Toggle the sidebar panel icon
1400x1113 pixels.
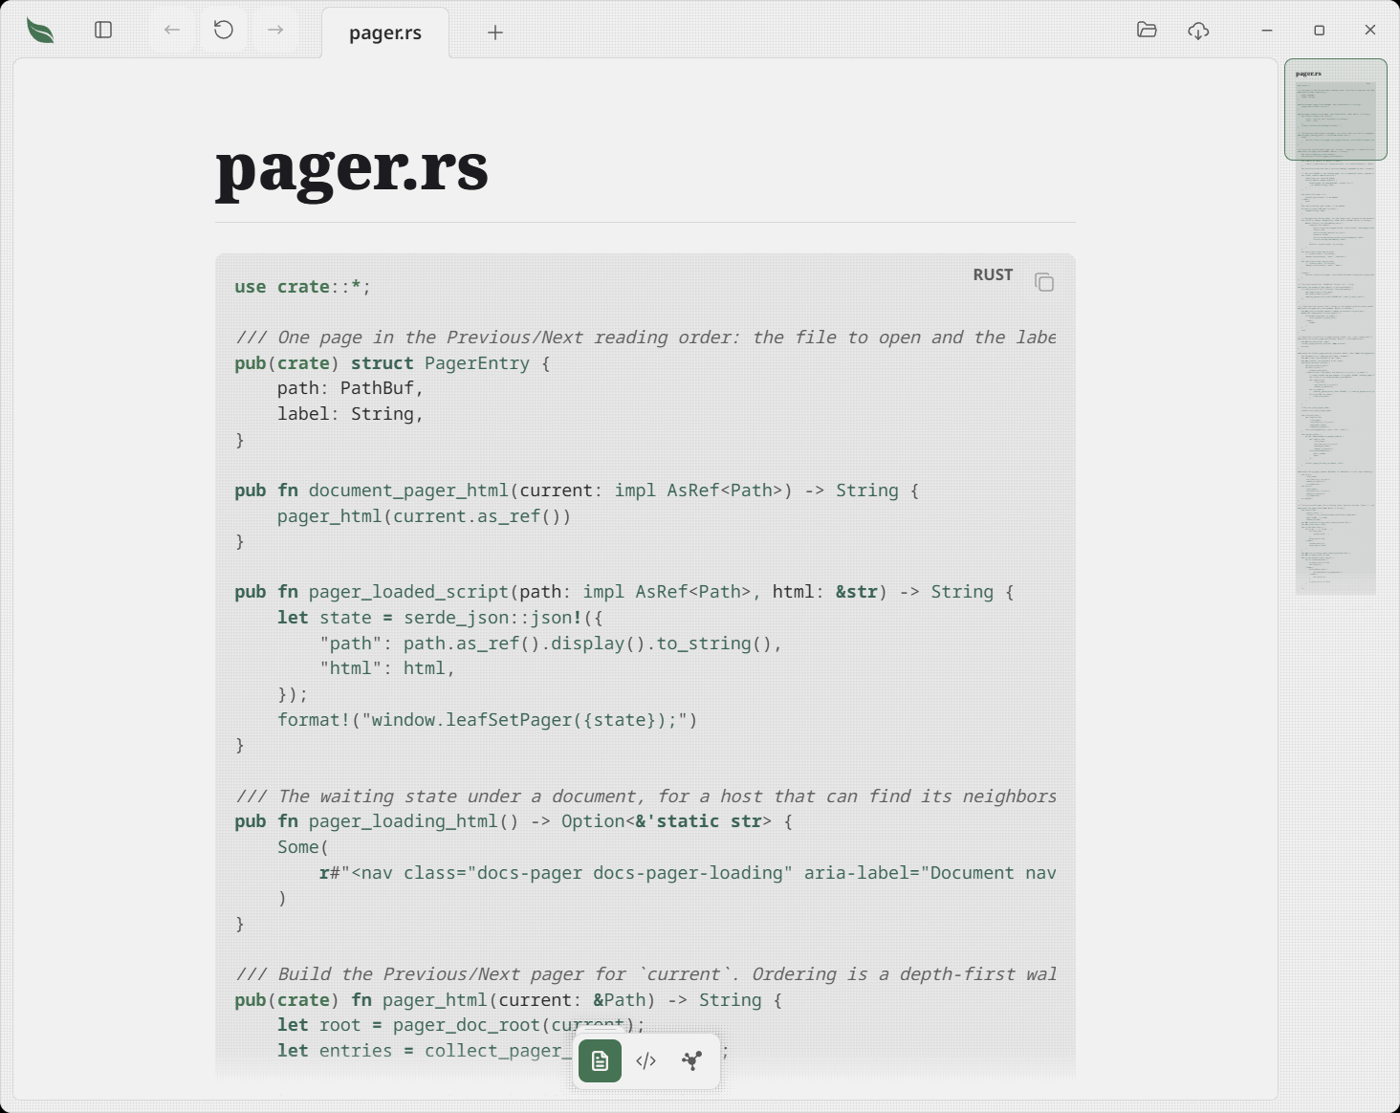point(103,31)
